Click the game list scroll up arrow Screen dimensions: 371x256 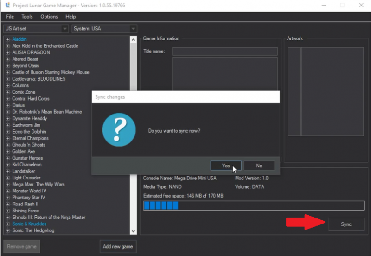click(133, 40)
